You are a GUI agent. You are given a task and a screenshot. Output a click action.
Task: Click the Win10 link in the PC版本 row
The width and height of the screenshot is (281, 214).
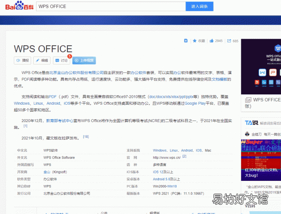point(172,186)
